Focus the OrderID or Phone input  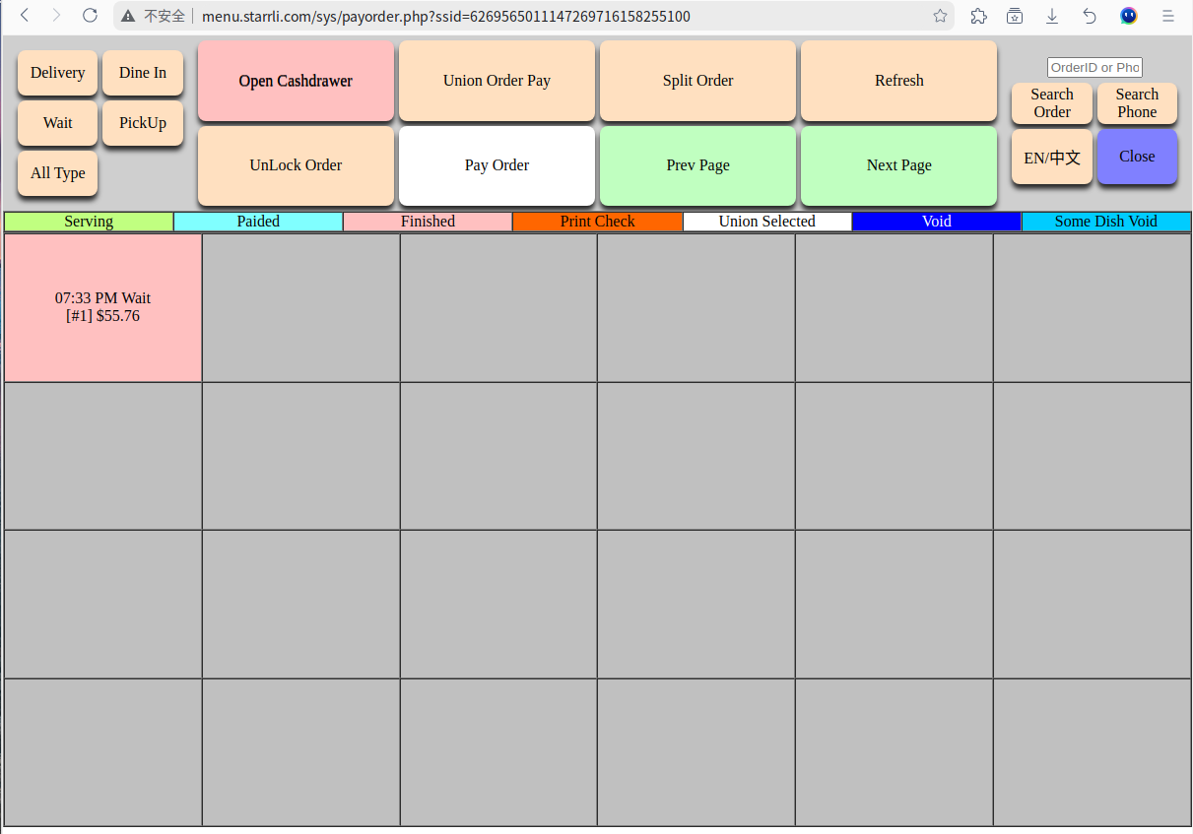pyautogui.click(x=1094, y=67)
